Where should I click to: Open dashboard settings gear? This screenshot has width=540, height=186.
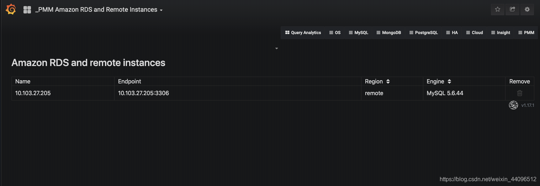click(527, 10)
